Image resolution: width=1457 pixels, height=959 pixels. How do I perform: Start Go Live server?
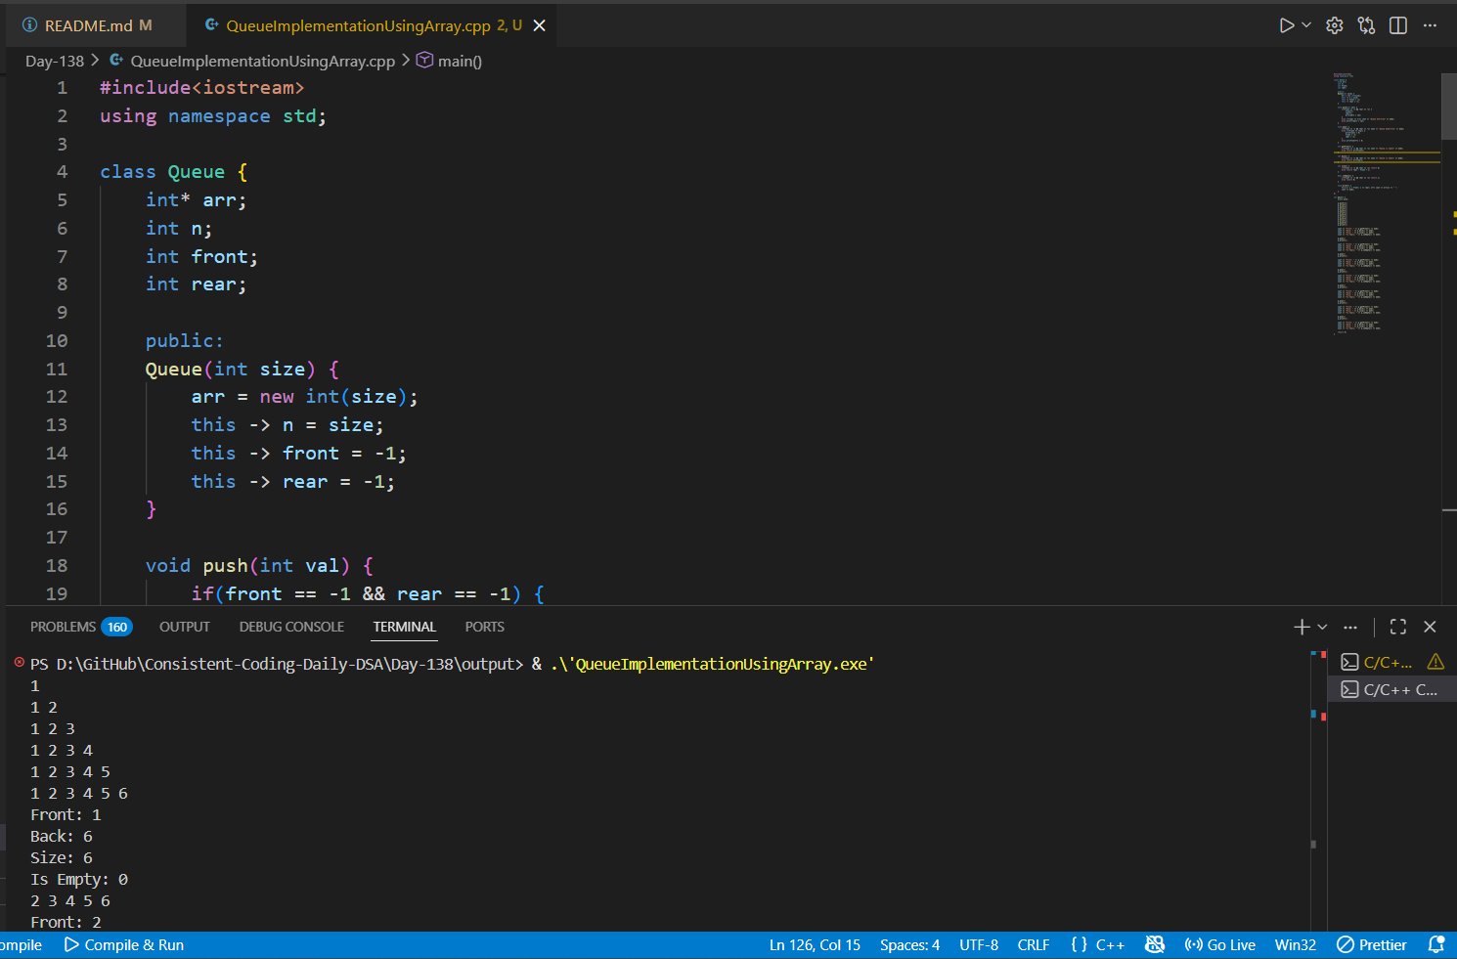click(1219, 944)
